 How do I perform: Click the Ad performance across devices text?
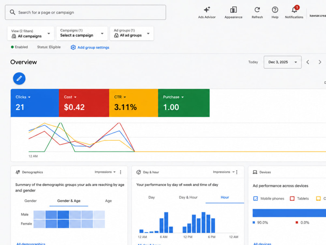pyautogui.click(x=280, y=186)
